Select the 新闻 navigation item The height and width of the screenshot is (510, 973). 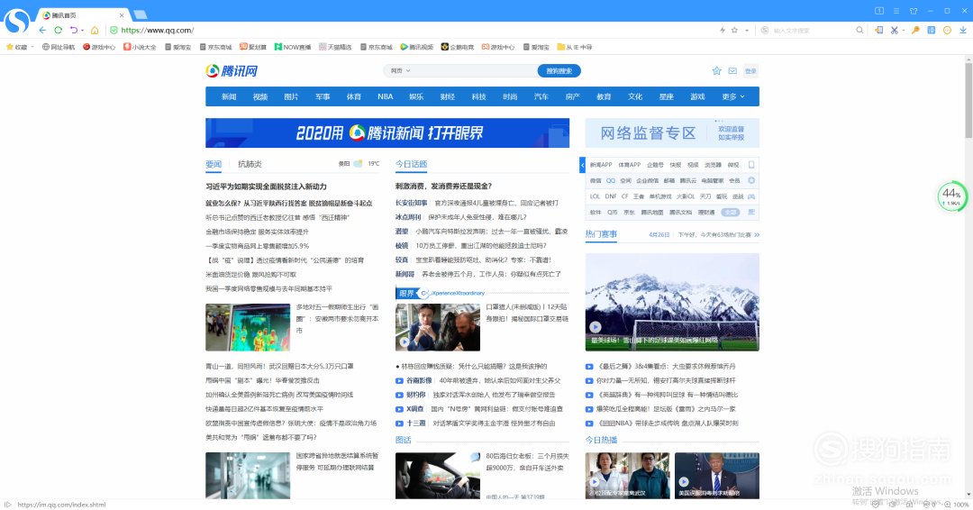229,96
